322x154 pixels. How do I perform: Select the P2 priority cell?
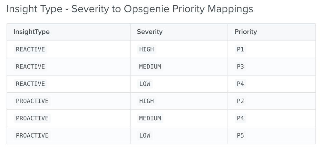point(240,101)
